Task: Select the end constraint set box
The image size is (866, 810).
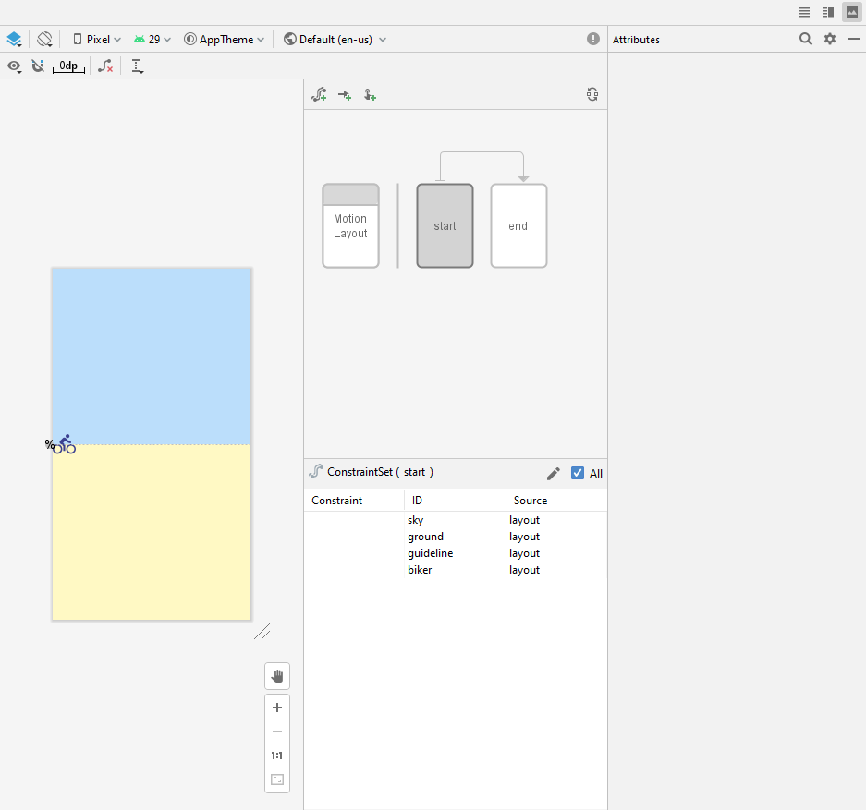Action: click(518, 226)
